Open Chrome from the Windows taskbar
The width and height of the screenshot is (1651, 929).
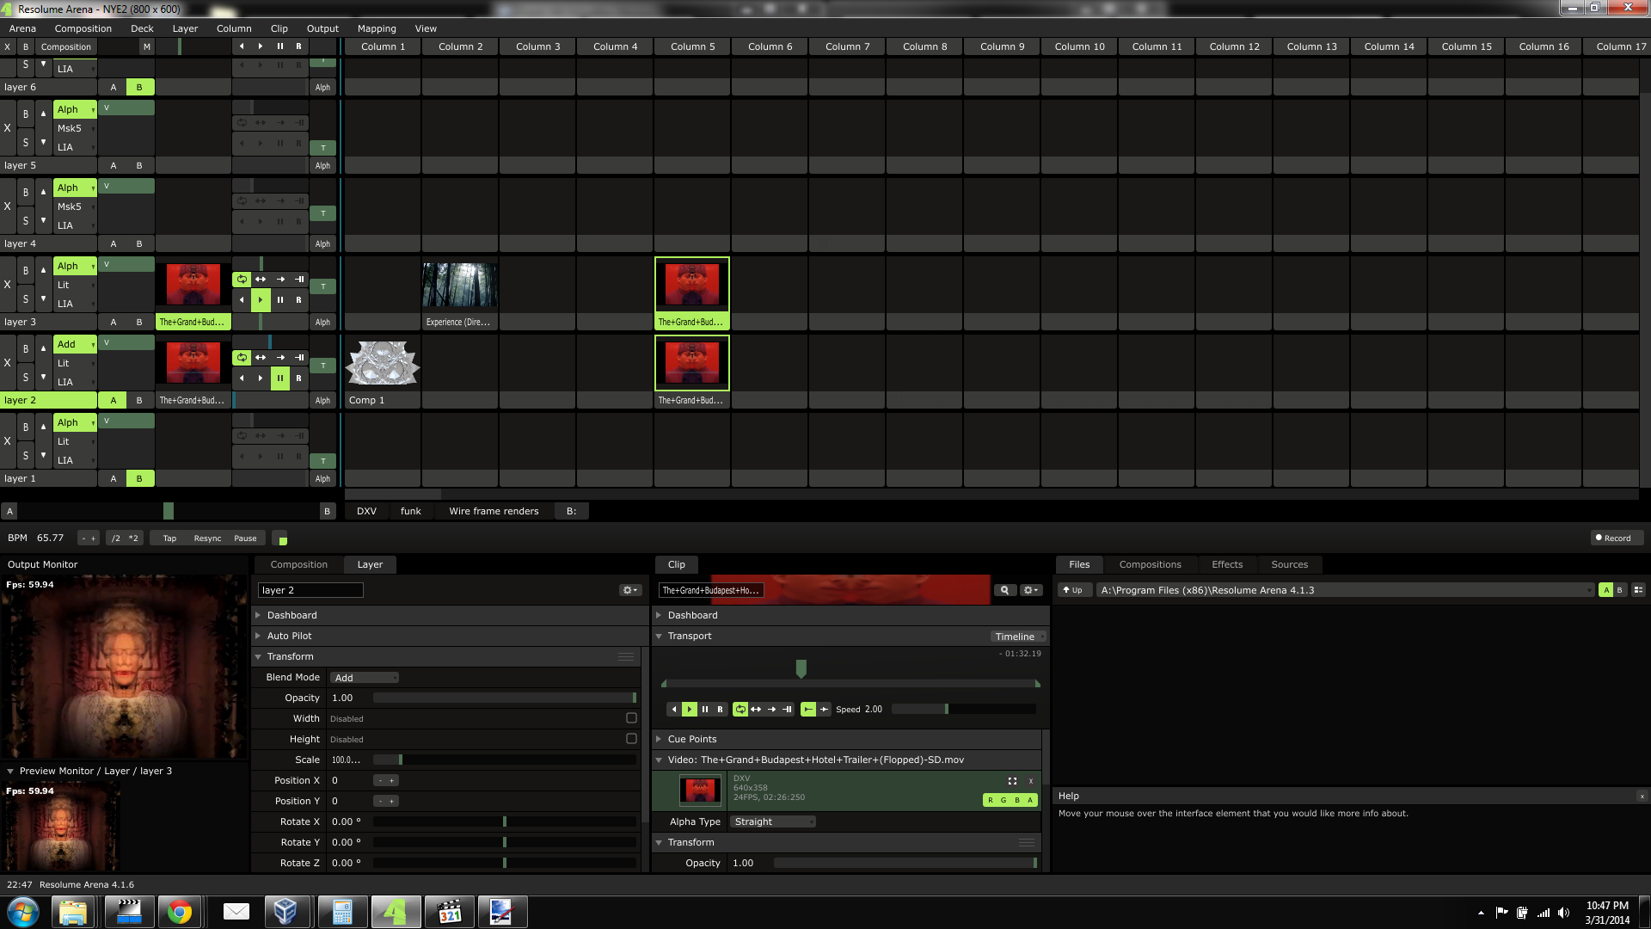[180, 912]
